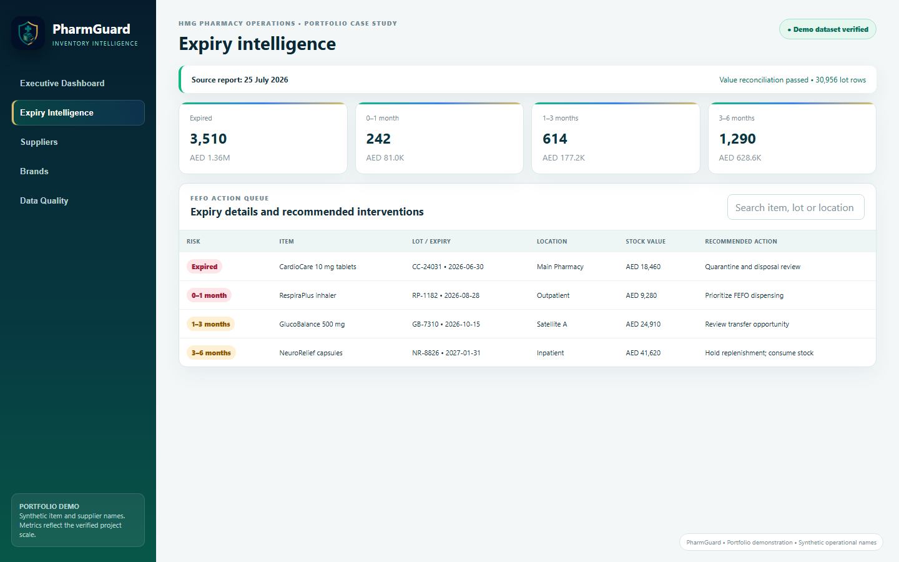
Task: Click the Demo dataset verified badge
Action: click(x=827, y=29)
